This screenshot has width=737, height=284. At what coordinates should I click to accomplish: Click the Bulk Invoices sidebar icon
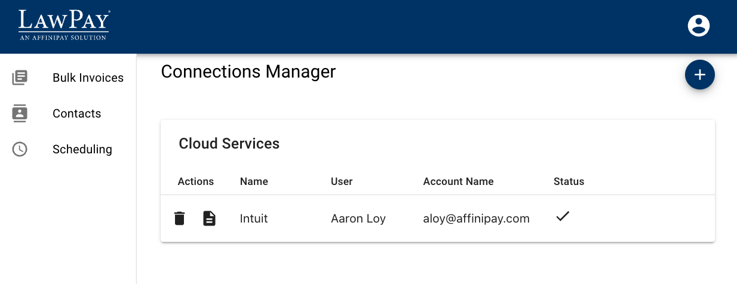[20, 78]
